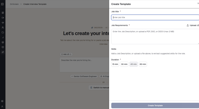Click the Skills section label
The width and height of the screenshot is (199, 109).
[114, 49]
